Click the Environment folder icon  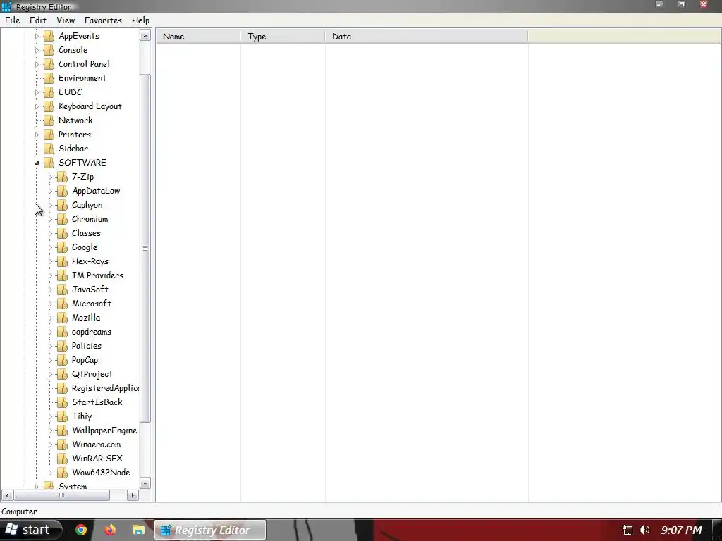[49, 78]
